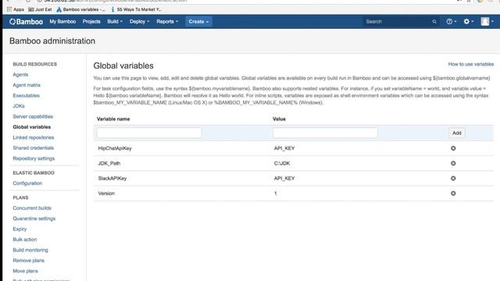
Task: Open Expiry in sidebar
Action: (20, 229)
